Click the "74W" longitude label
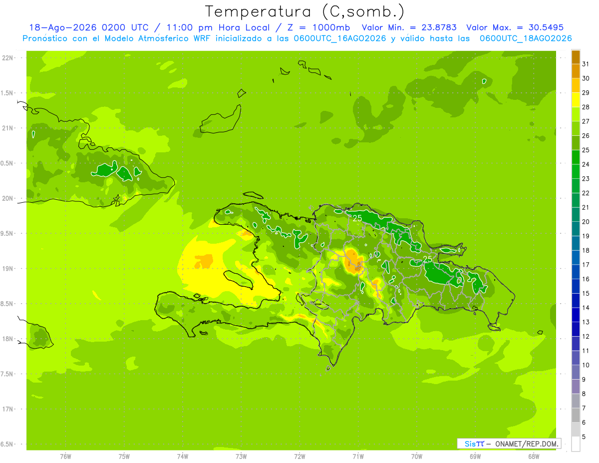This screenshot has width=599, height=463. 183,457
